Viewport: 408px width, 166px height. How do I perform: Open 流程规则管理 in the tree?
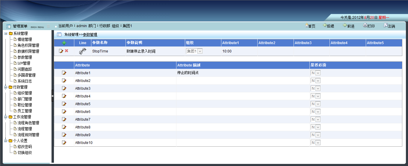point(28,135)
